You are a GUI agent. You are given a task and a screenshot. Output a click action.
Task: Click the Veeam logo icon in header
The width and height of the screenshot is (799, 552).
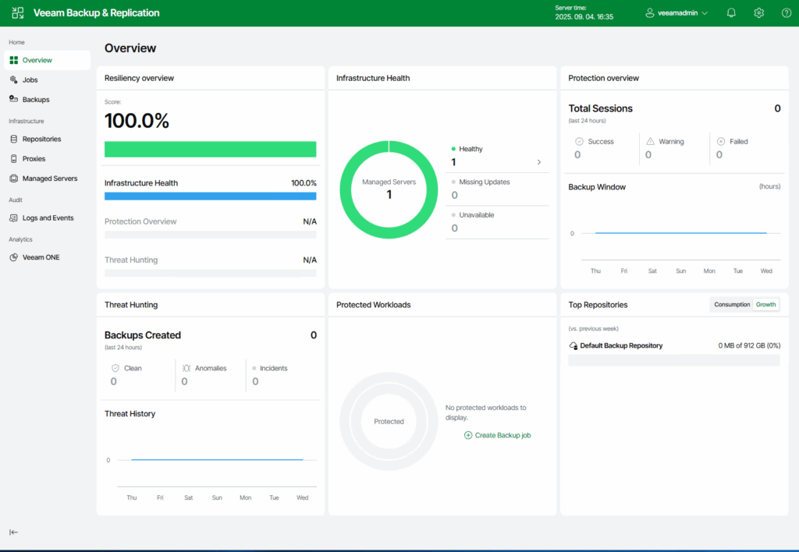(17, 13)
